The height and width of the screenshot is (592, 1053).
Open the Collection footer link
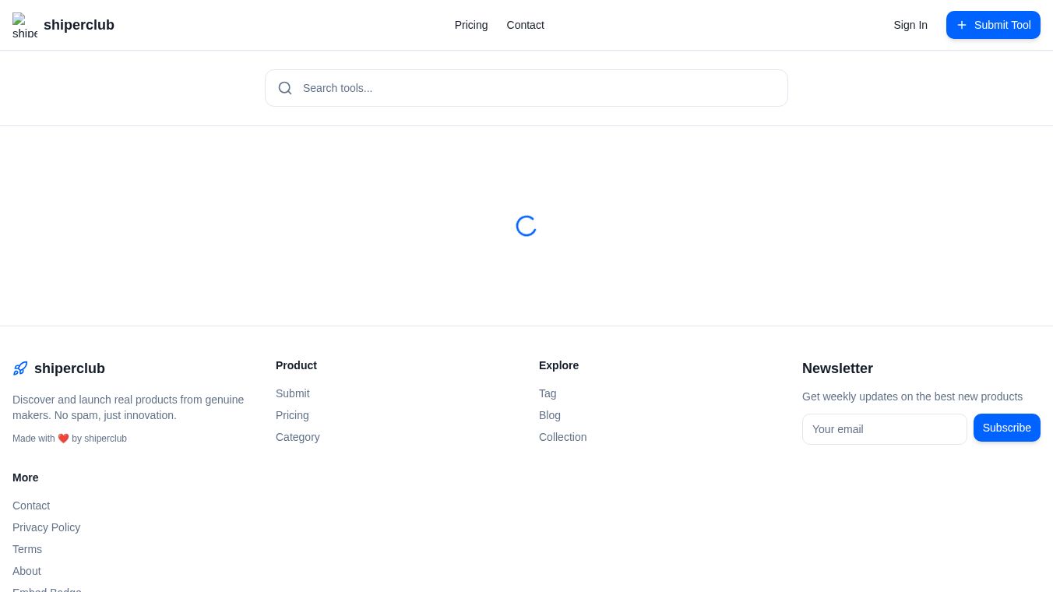[562, 437]
